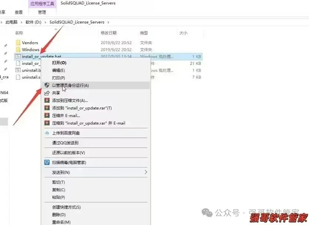Expand chevron after 此电脑 breadcrumb
Image resolution: width=309 pixels, height=225 pixels.
pyautogui.click(x=21, y=22)
